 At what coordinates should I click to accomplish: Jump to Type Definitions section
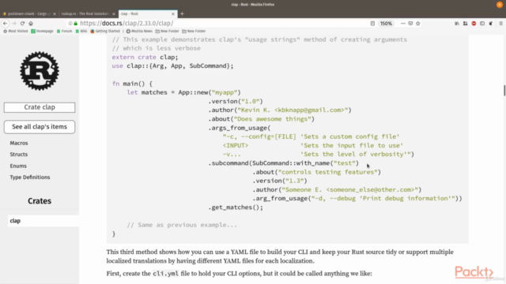(x=30, y=177)
